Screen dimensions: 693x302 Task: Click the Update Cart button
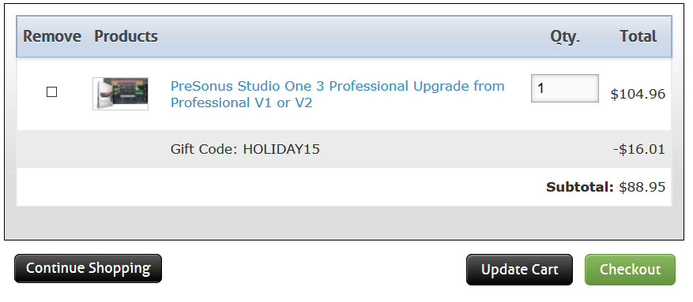pyautogui.click(x=519, y=270)
